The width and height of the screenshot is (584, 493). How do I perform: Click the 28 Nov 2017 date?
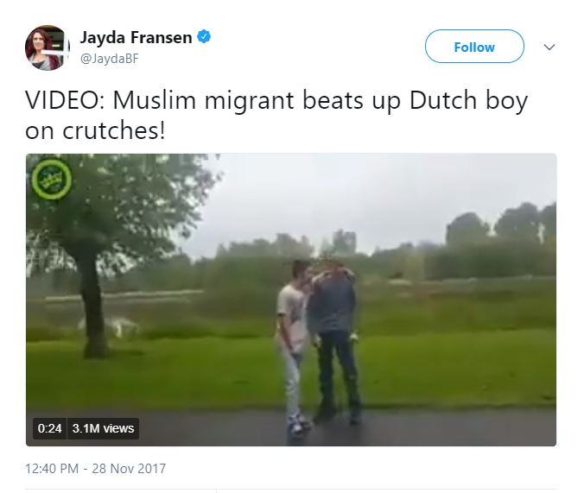pyautogui.click(x=129, y=469)
